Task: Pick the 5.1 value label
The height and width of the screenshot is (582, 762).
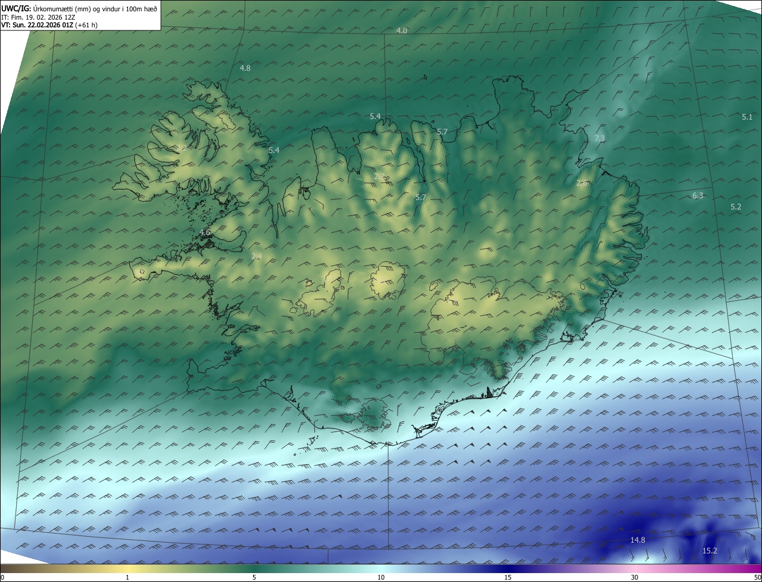Action: tap(747, 117)
